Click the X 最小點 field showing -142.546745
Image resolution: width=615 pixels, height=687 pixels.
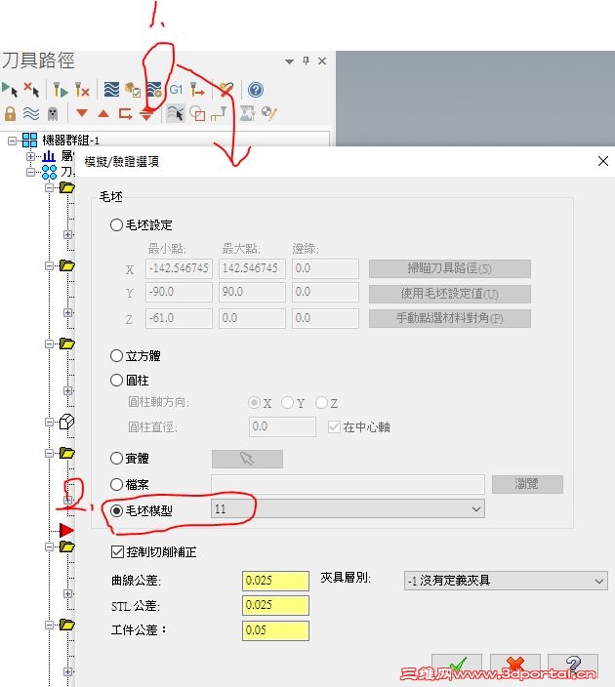(179, 268)
